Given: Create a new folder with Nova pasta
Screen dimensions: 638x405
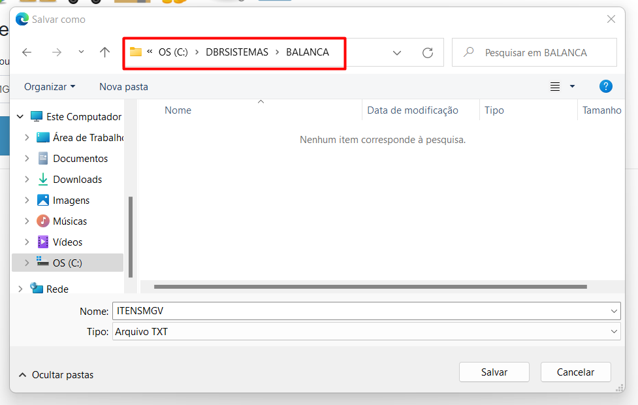Looking at the screenshot, I should pyautogui.click(x=123, y=86).
